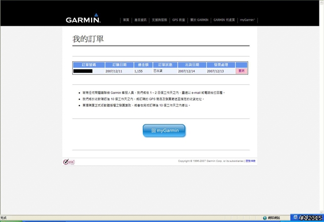Click the blue 回 myGarmin button
The image size is (324, 222).
pyautogui.click(x=164, y=130)
